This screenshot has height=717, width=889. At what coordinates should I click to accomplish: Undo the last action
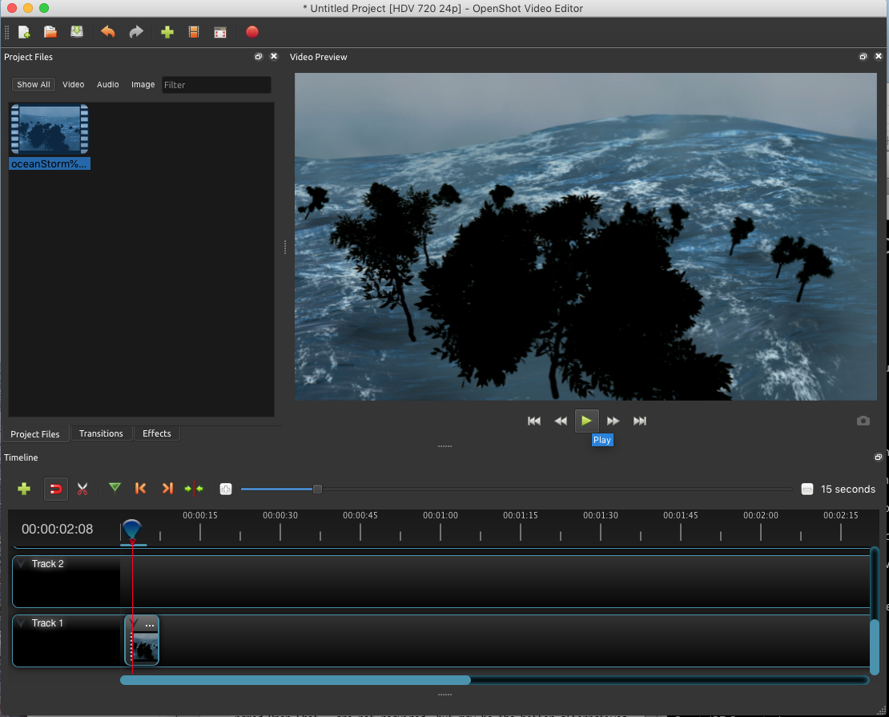tap(107, 32)
